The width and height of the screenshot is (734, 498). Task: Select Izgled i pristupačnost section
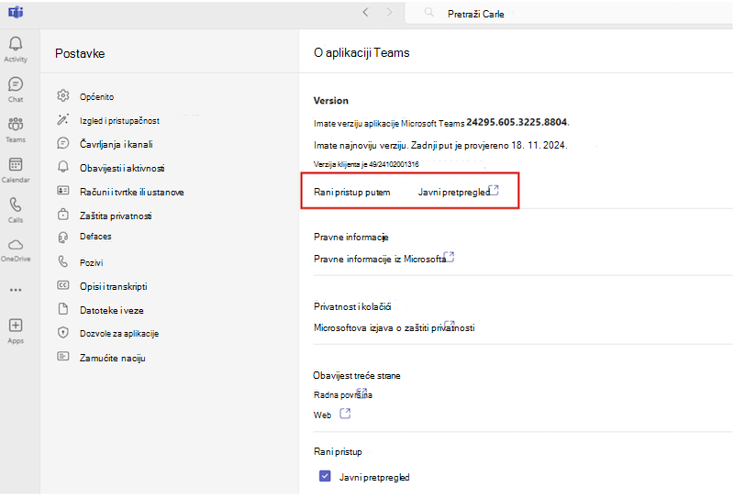[119, 121]
